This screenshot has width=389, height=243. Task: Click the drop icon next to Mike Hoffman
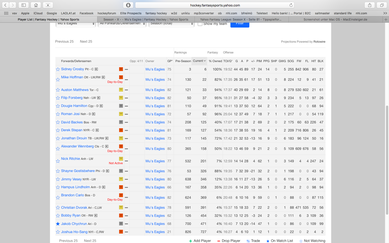(x=126, y=80)
